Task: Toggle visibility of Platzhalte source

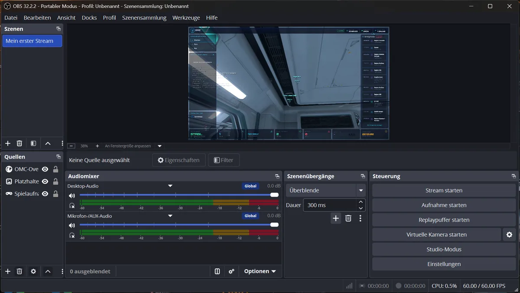Action: [x=45, y=181]
